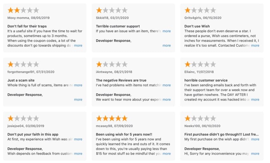Expand 'Wish depends on feedback' developer response
The image size is (270, 163).
78,154
